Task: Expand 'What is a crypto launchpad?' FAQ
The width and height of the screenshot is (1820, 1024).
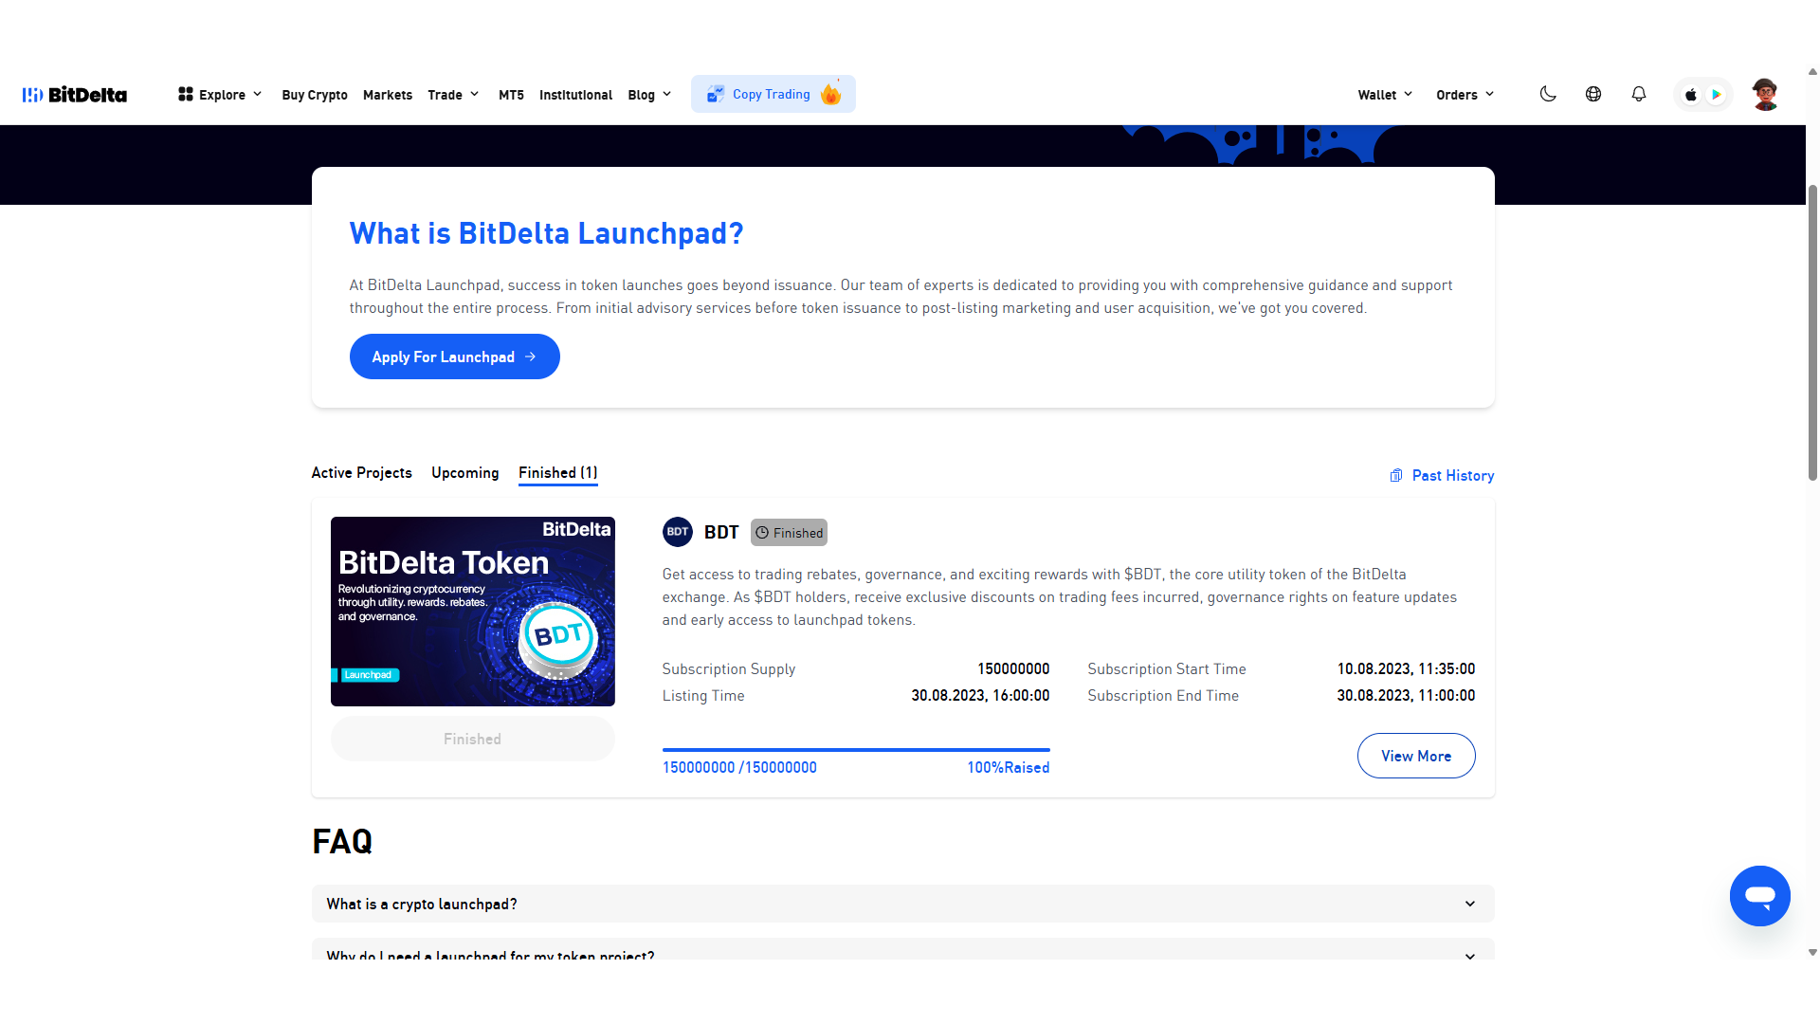Action: (903, 904)
